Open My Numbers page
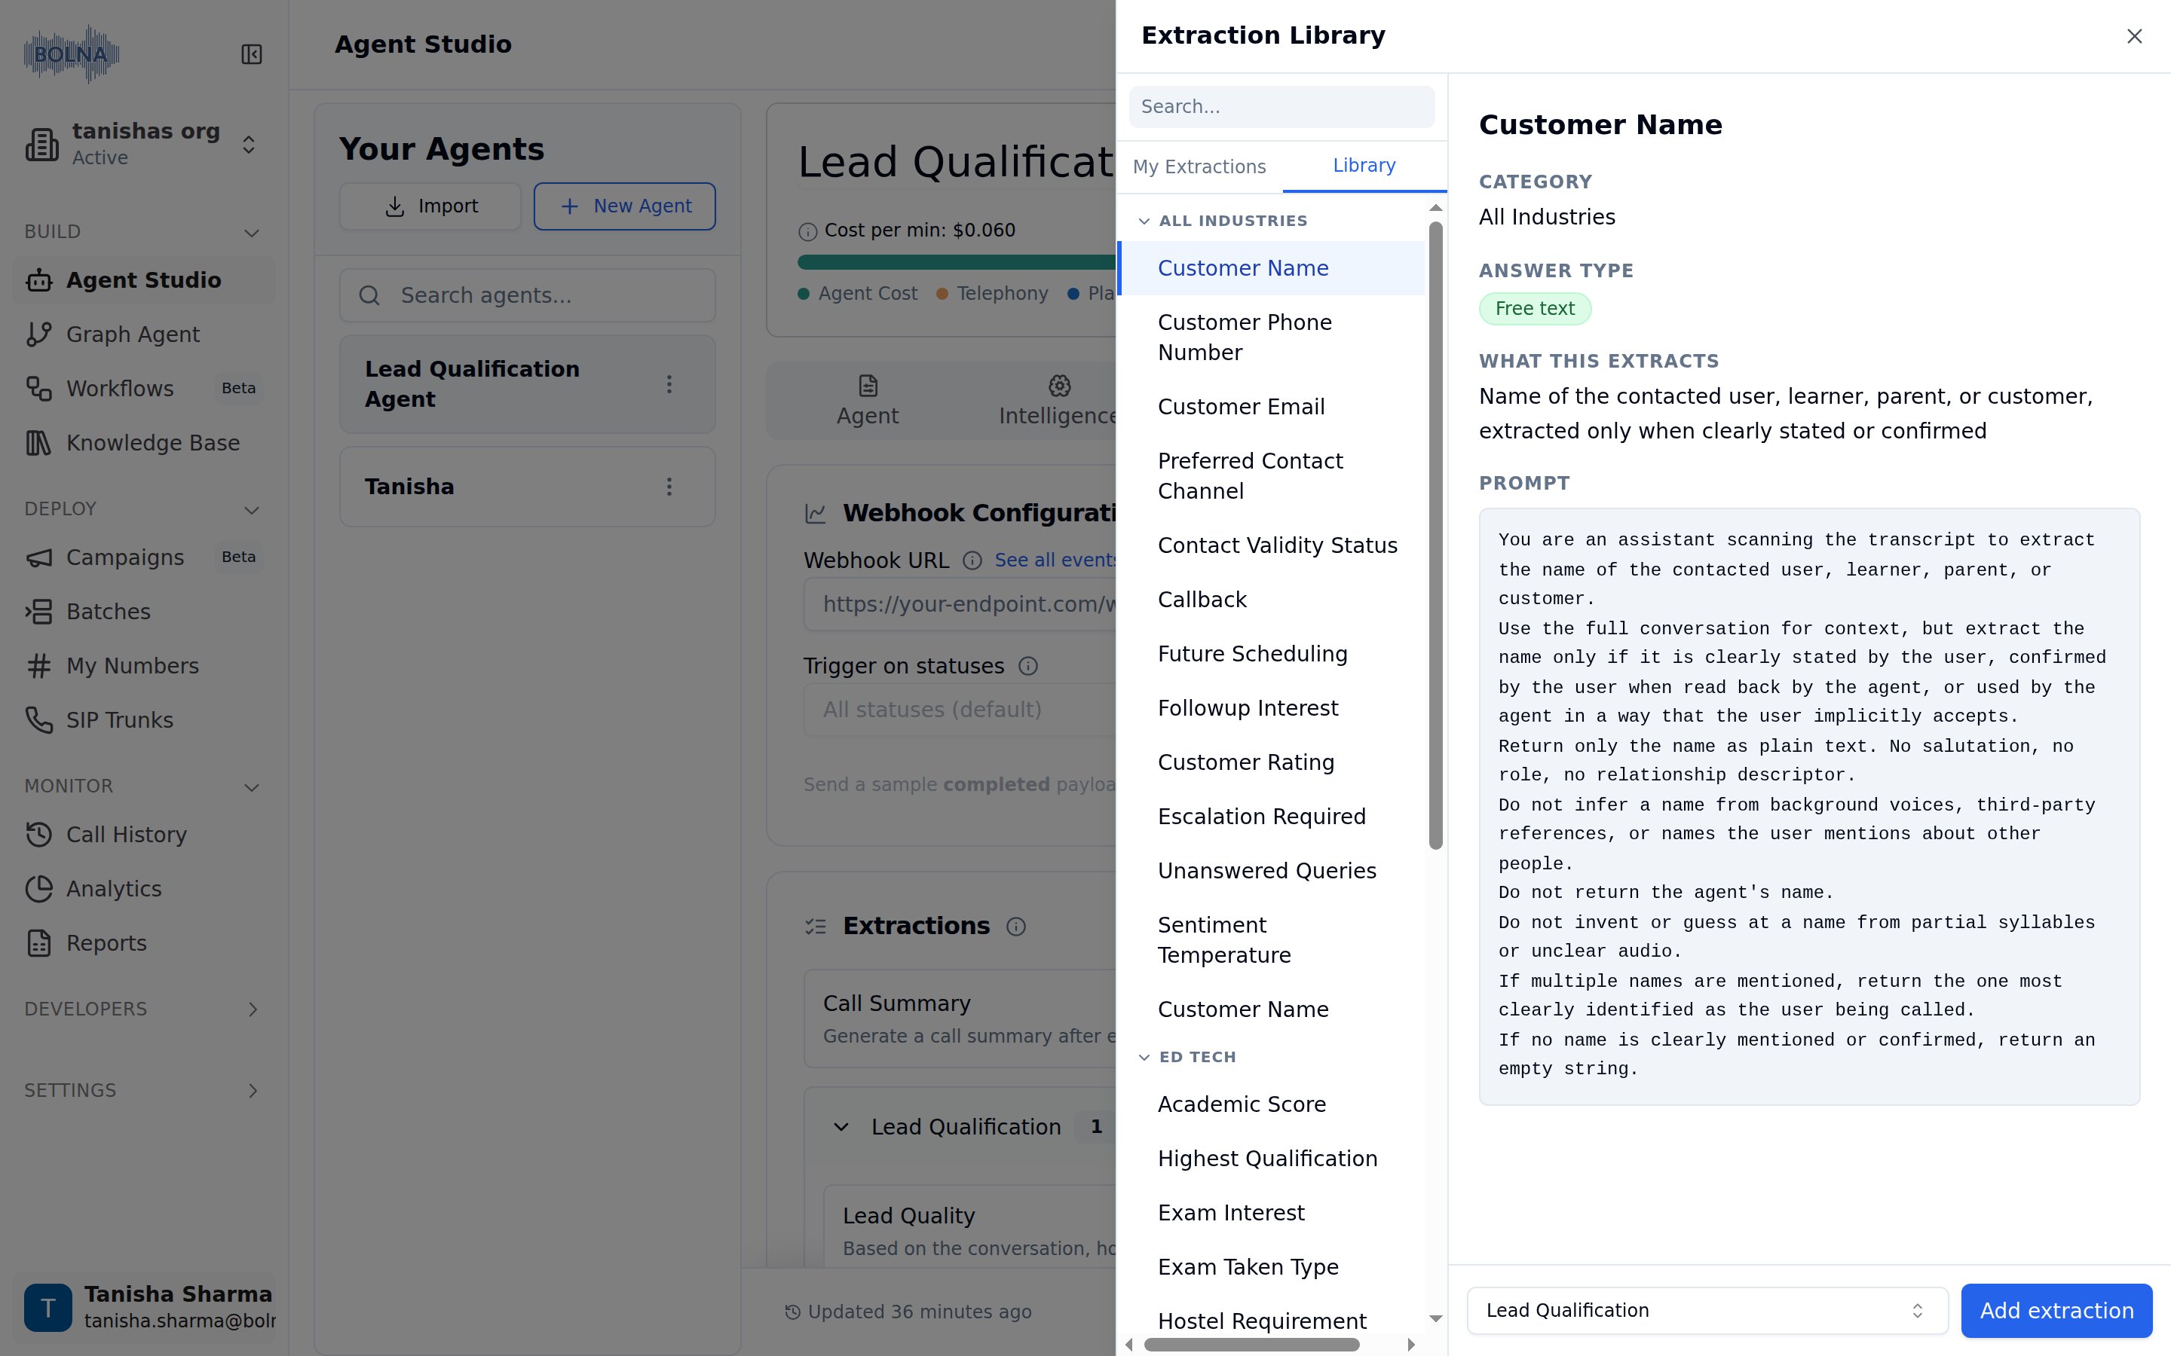 coord(143,667)
